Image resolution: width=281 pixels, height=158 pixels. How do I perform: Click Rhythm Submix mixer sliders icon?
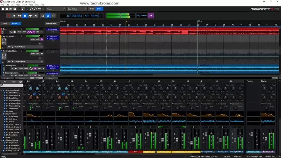[x=4, y=42]
